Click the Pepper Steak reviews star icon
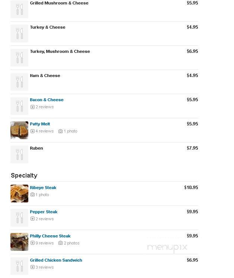The height and width of the screenshot is (278, 234). [32, 219]
